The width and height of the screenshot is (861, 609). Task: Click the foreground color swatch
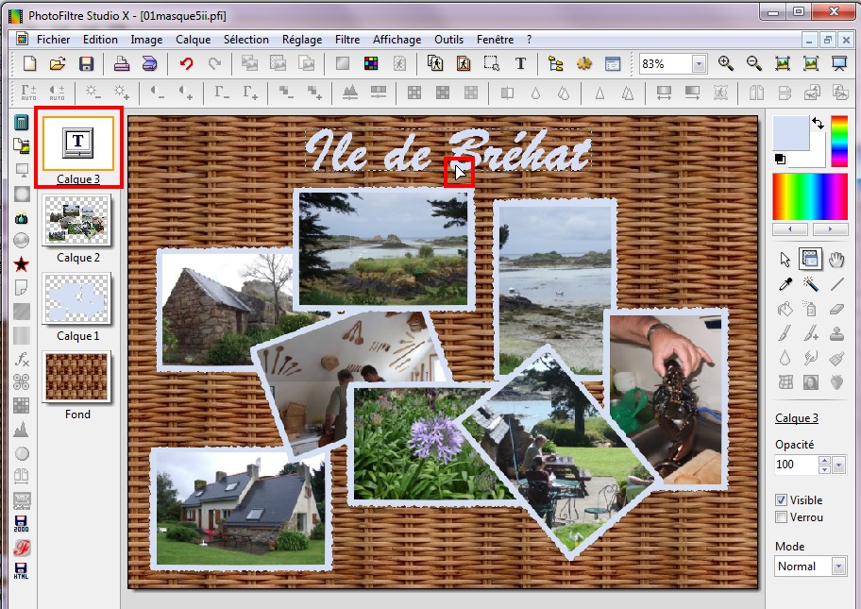pos(791,133)
